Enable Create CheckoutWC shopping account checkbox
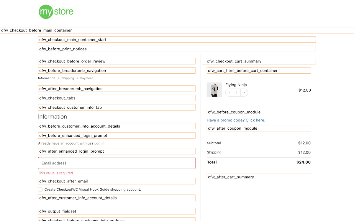The image size is (354, 221). [40, 189]
